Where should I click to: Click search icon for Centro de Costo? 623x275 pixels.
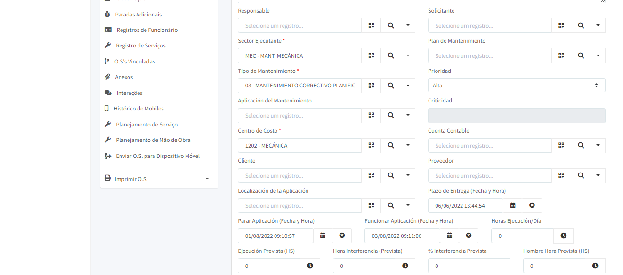coord(391,146)
